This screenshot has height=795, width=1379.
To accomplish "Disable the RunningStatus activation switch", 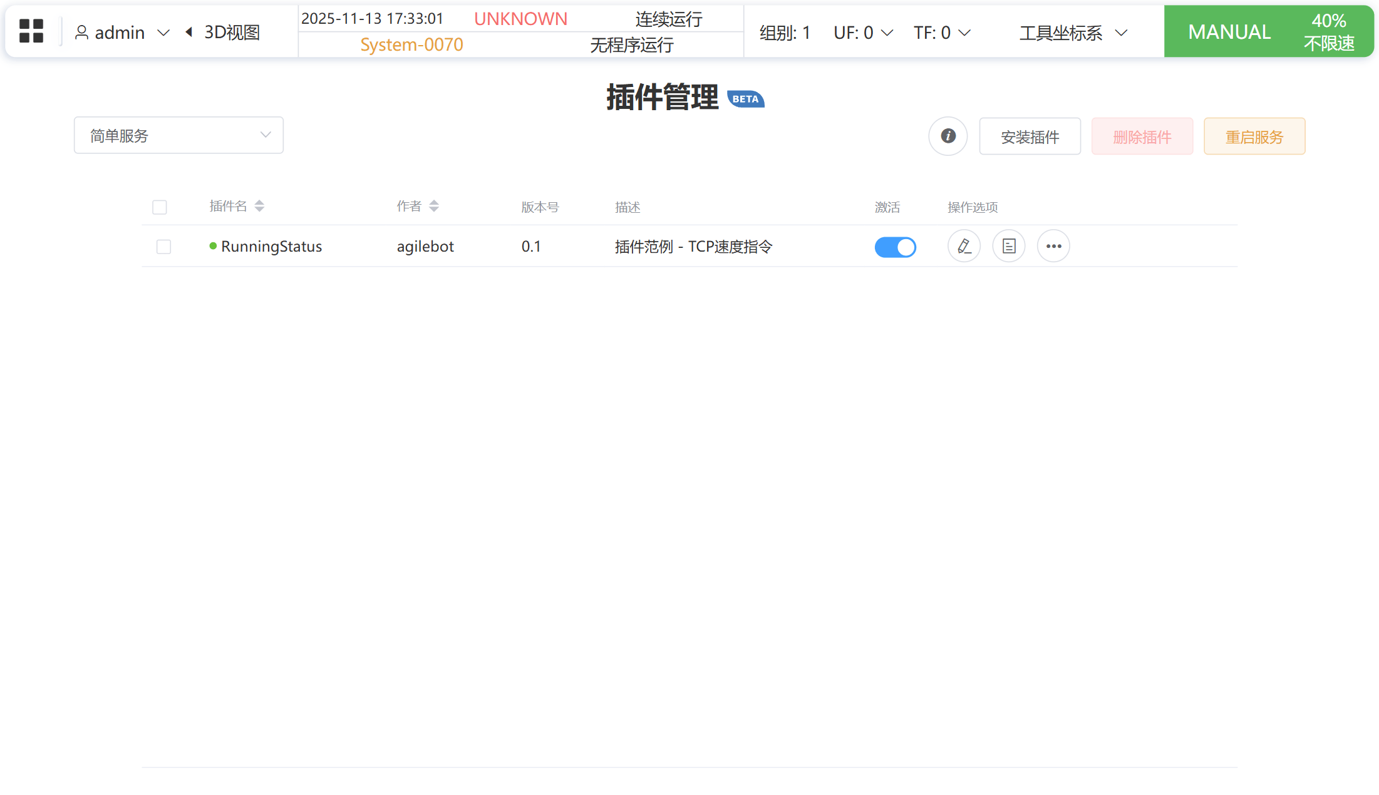I will pos(895,247).
